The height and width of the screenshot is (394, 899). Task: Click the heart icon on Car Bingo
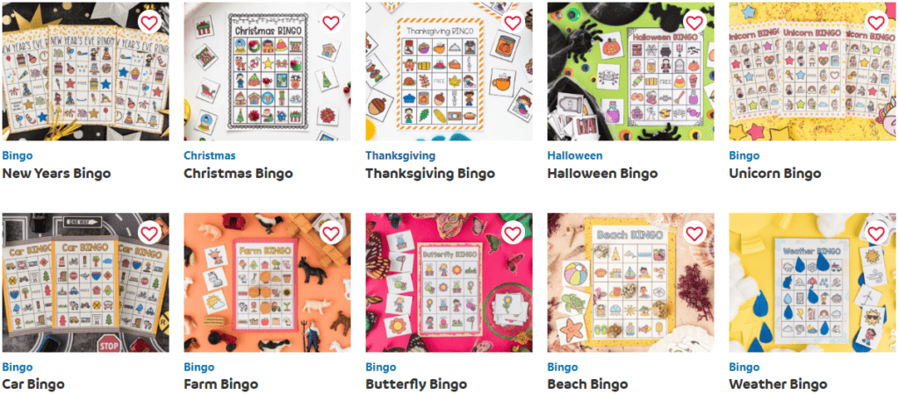pyautogui.click(x=149, y=233)
